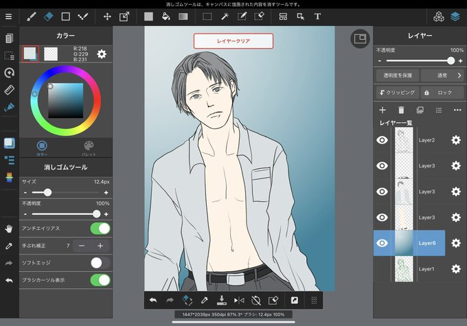Viewport: 467px width, 326px height.
Task: Select the rectangle shape tool
Action: coord(65,16)
